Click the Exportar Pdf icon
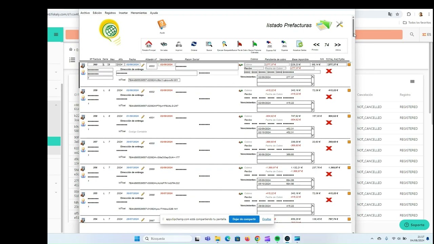The image size is (434, 244). coord(270,44)
